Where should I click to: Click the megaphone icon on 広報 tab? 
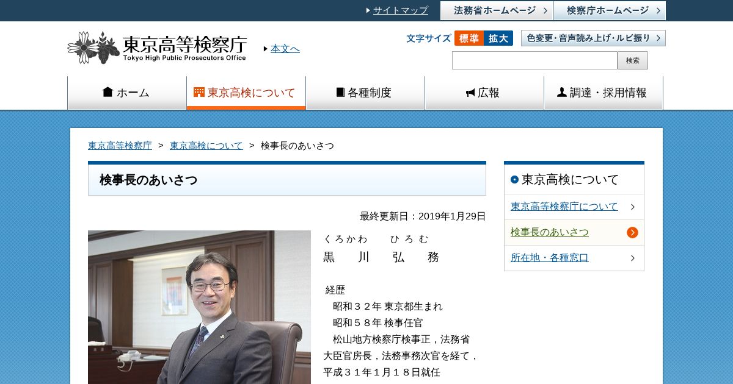(470, 93)
